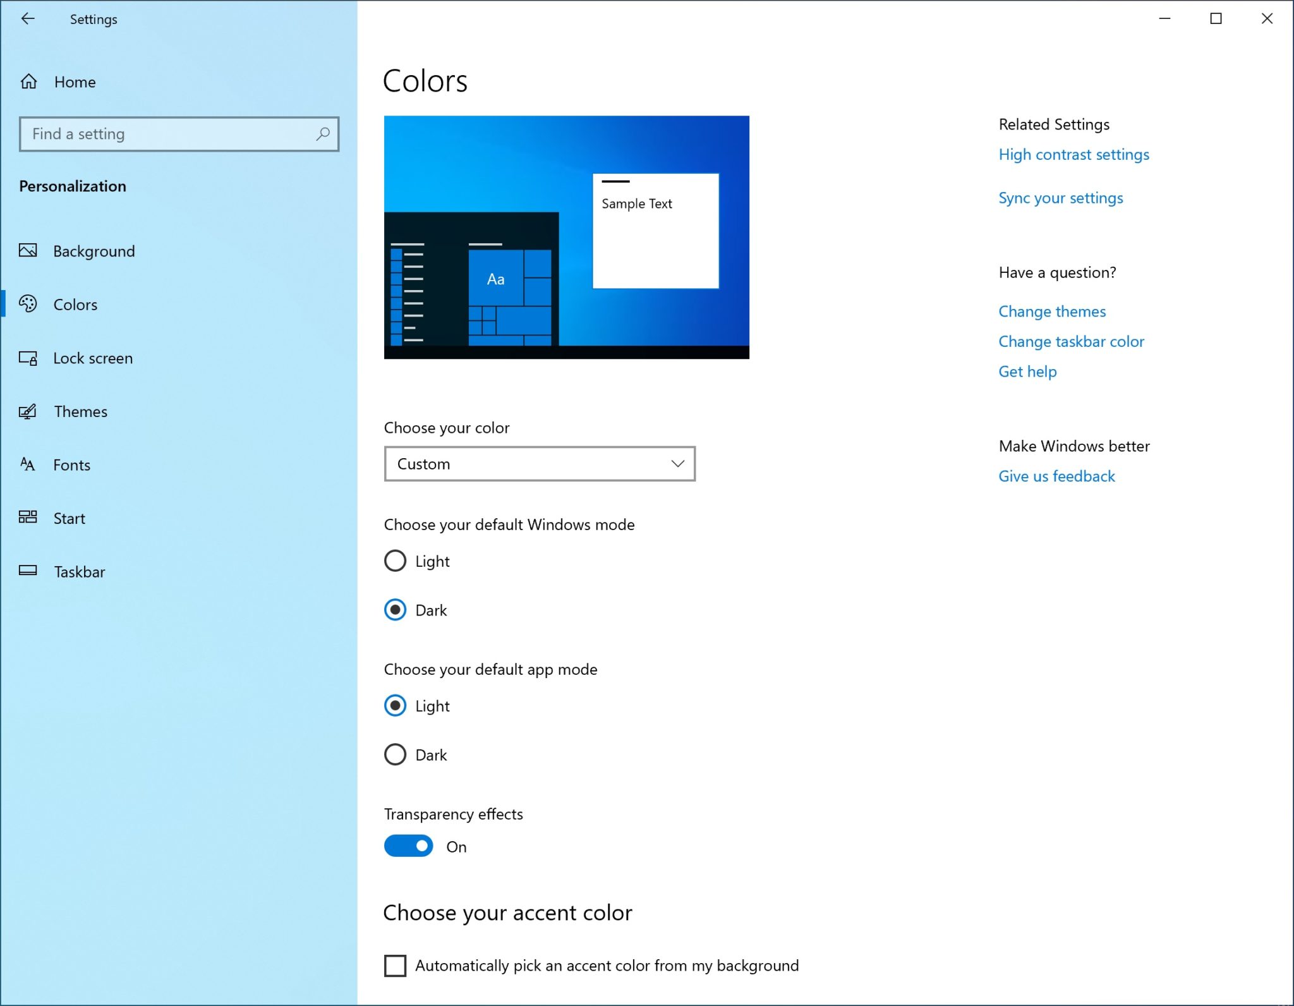Click the Sync your settings link

tap(1060, 197)
